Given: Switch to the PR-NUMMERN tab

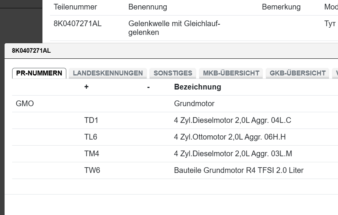Looking at the screenshot, I should (x=39, y=73).
